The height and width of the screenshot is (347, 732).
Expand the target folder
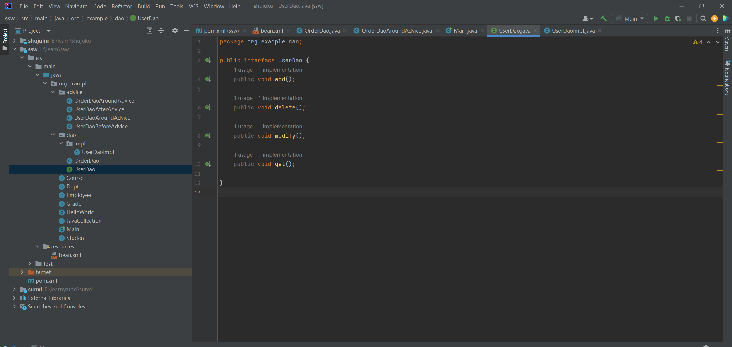[22, 272]
